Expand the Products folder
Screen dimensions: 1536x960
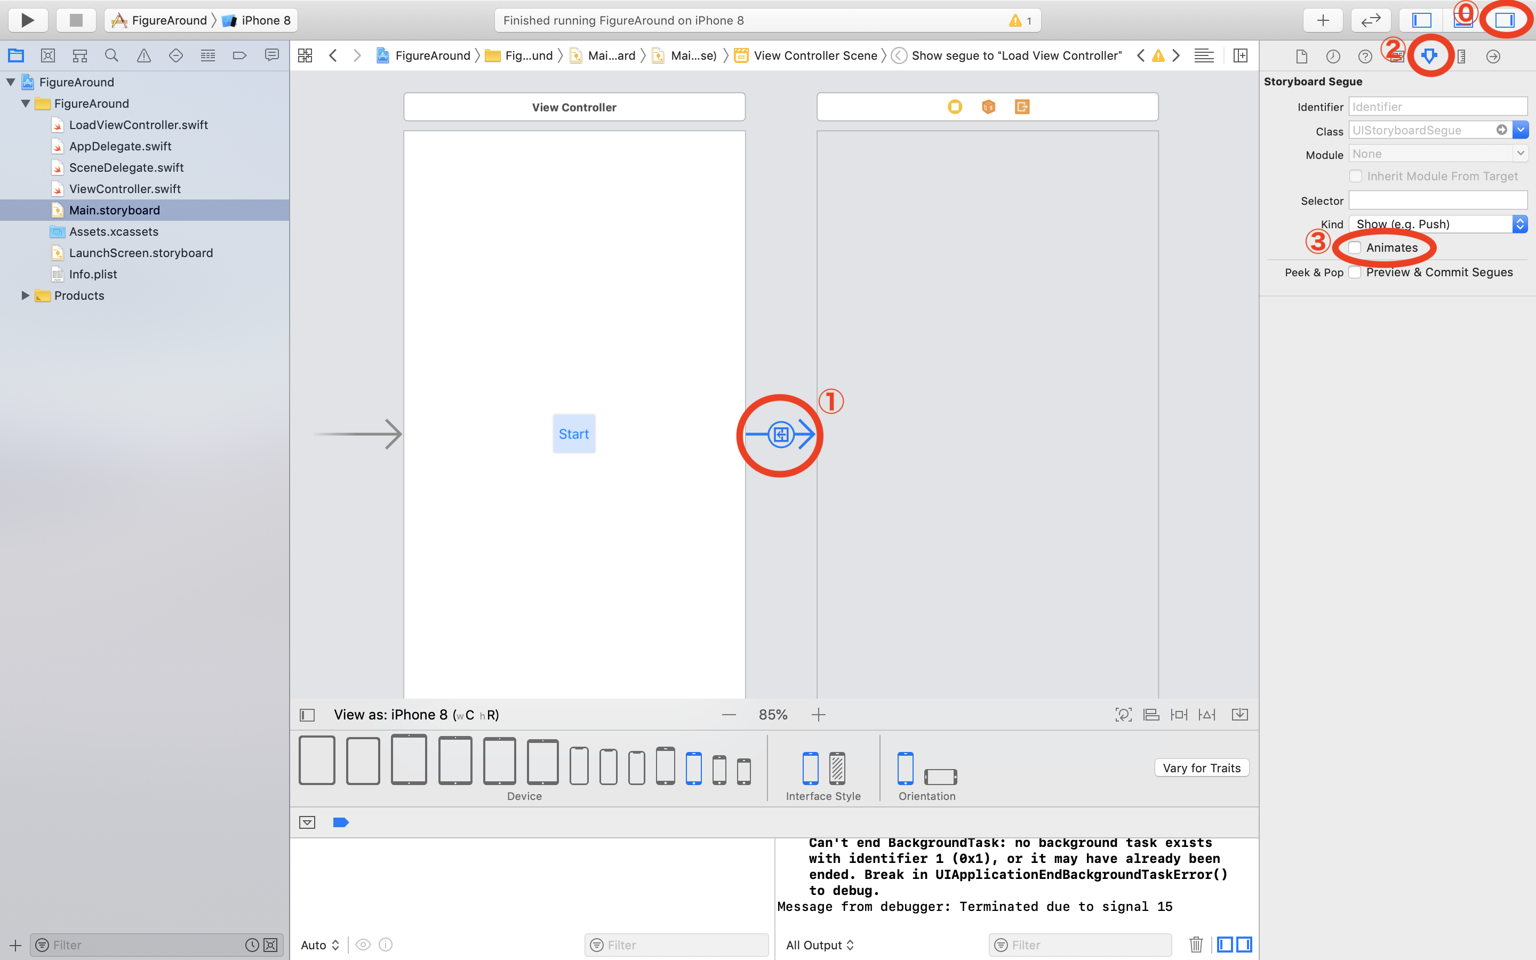26,295
